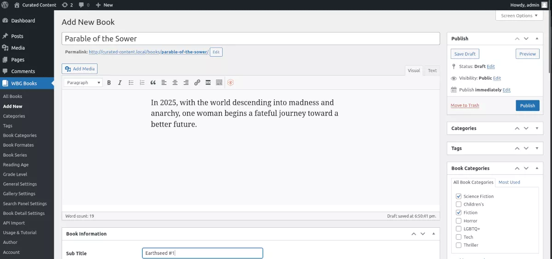Switch to the Text editor tab

[x=432, y=70]
